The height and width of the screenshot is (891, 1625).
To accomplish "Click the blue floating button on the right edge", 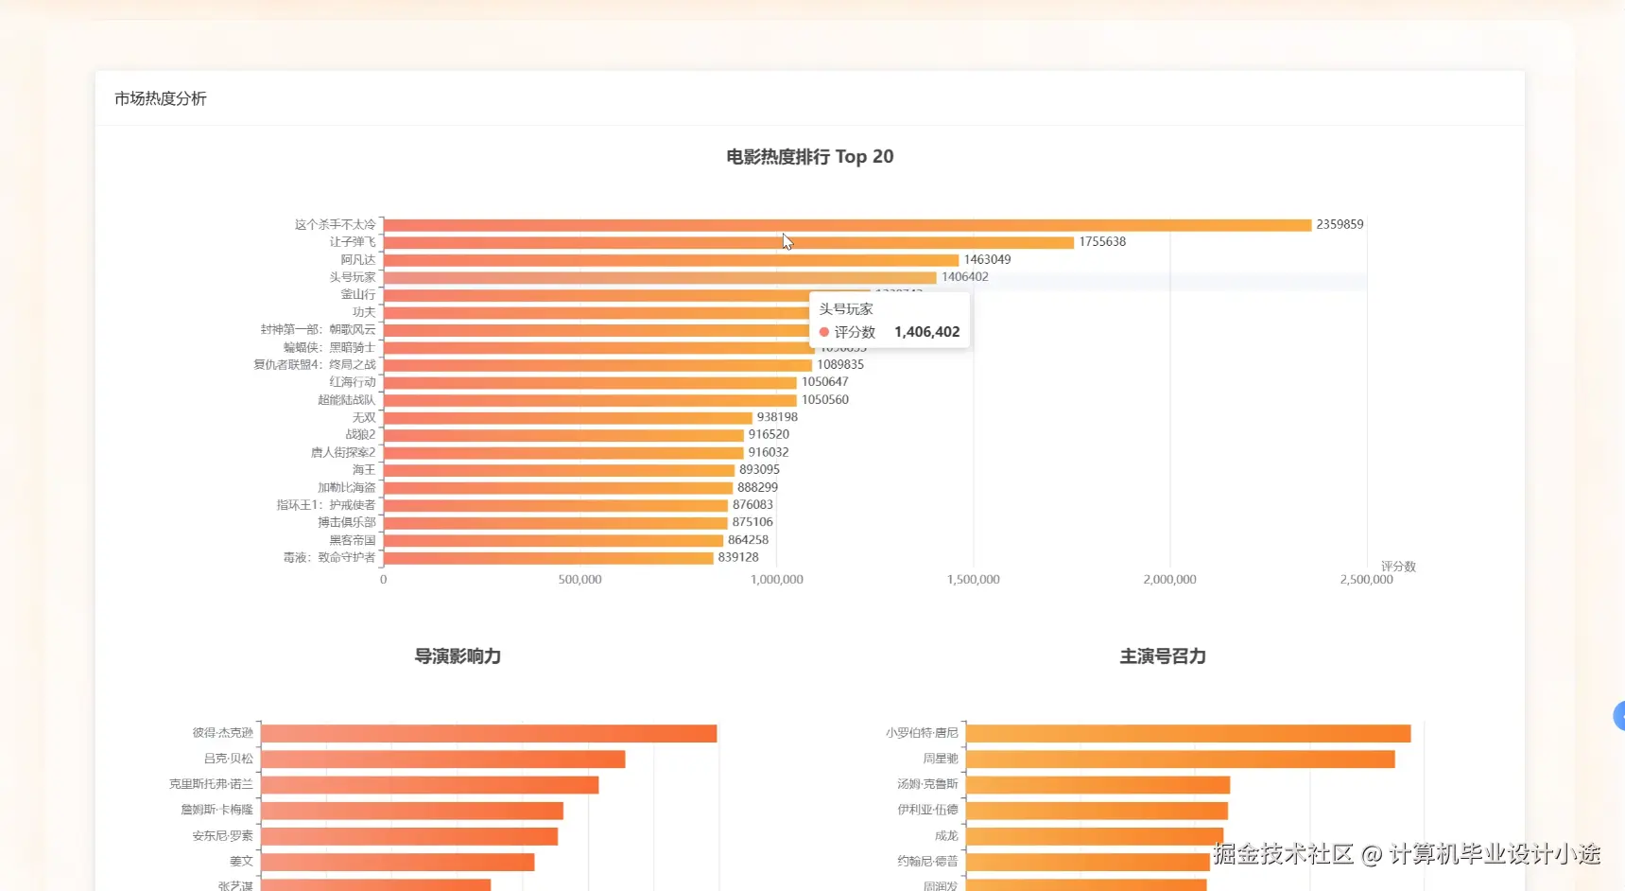I will [x=1618, y=716].
